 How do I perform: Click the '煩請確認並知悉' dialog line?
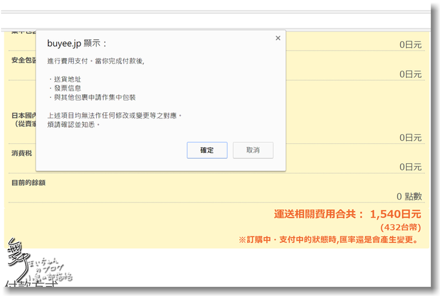click(74, 124)
